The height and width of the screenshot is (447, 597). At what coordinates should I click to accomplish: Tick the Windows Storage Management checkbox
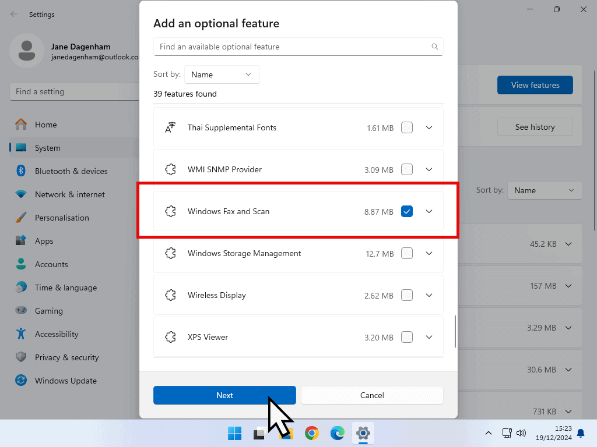(x=406, y=253)
